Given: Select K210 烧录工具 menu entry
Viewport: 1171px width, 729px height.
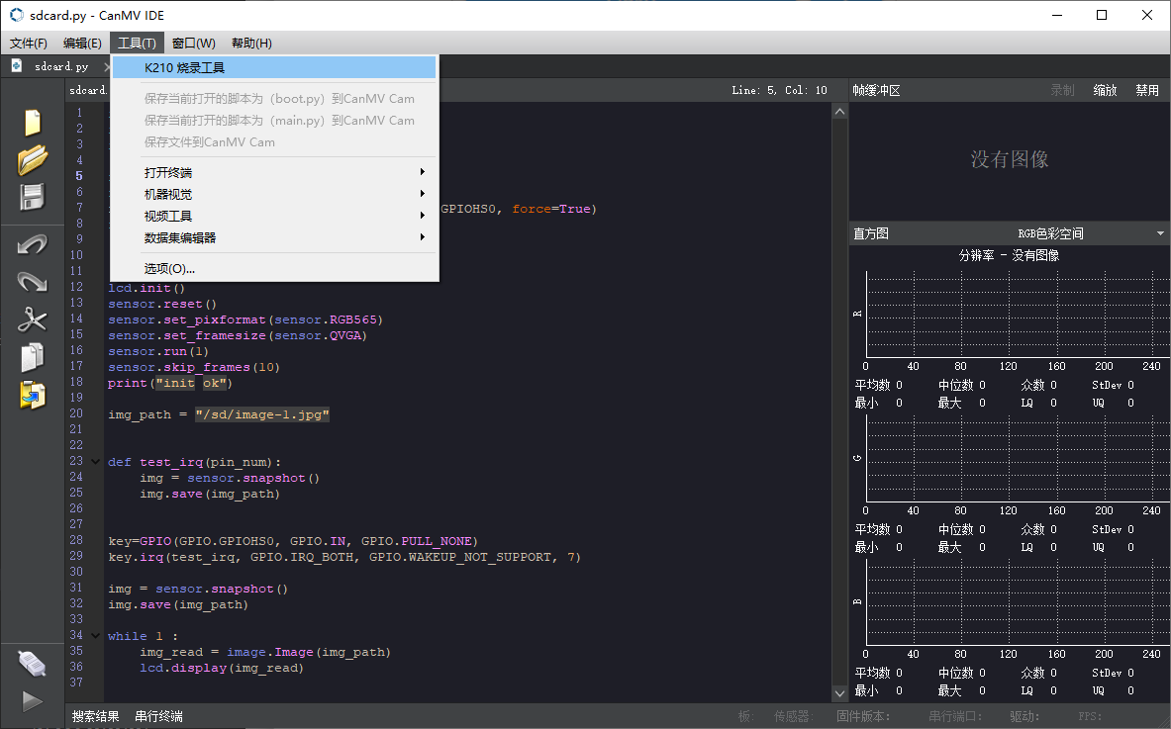Looking at the screenshot, I should click(274, 68).
